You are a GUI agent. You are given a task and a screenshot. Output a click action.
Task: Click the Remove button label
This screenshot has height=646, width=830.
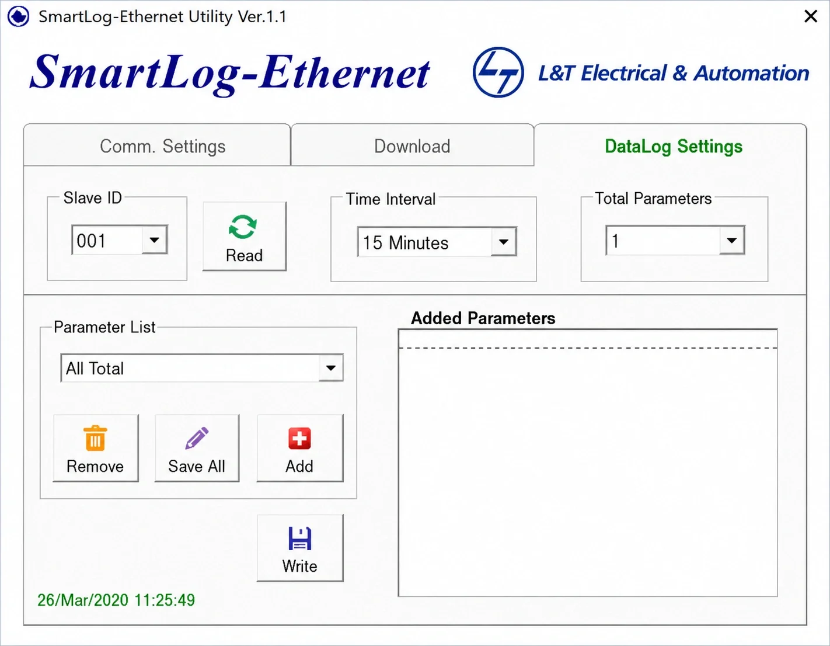pos(95,467)
